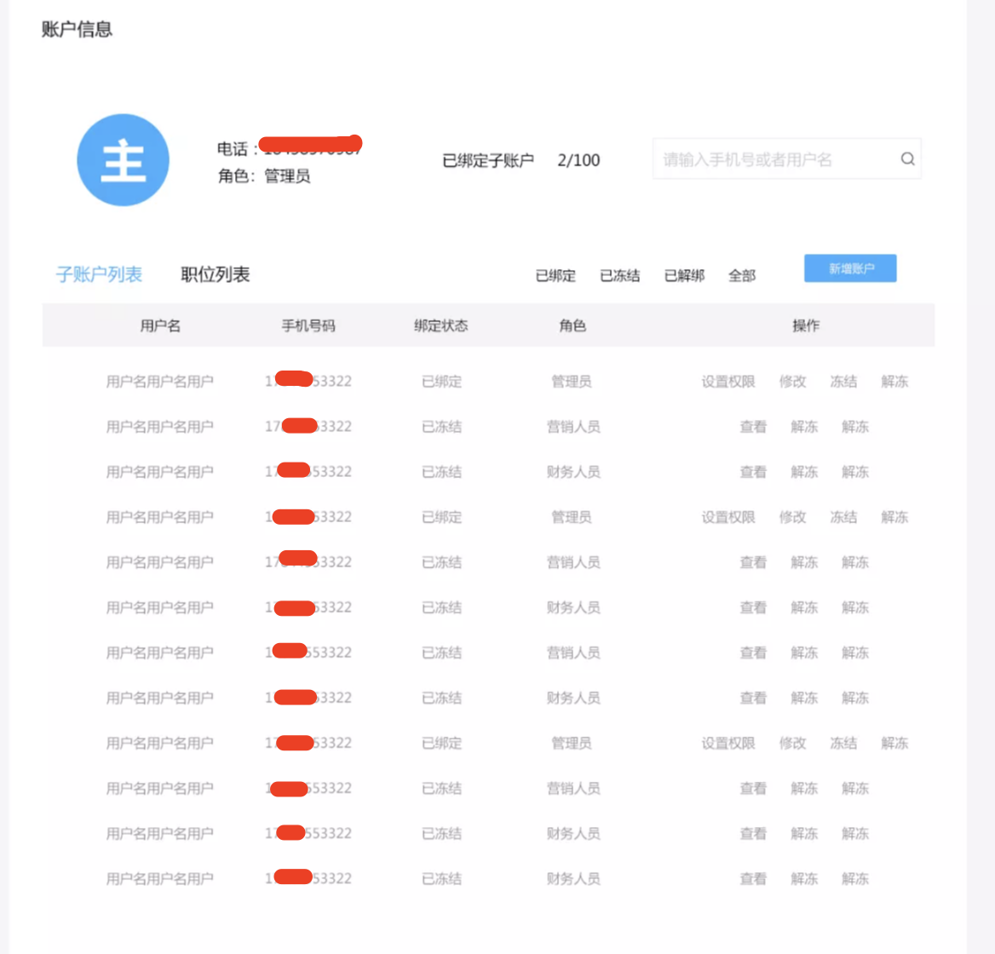Show 全部 accounts
This screenshot has height=954, width=995.
point(741,275)
